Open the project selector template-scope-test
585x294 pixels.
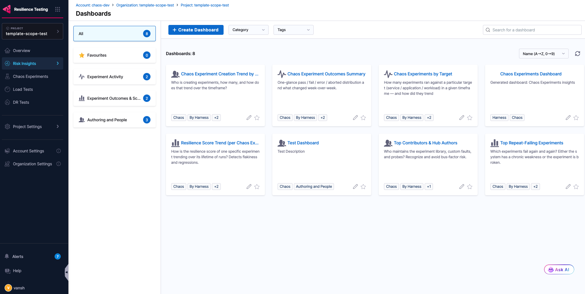32,31
